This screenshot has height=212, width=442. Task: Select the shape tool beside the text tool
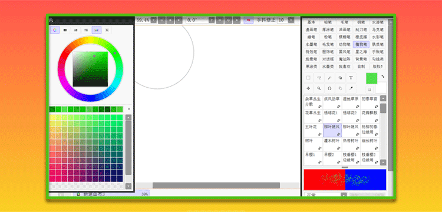340,78
